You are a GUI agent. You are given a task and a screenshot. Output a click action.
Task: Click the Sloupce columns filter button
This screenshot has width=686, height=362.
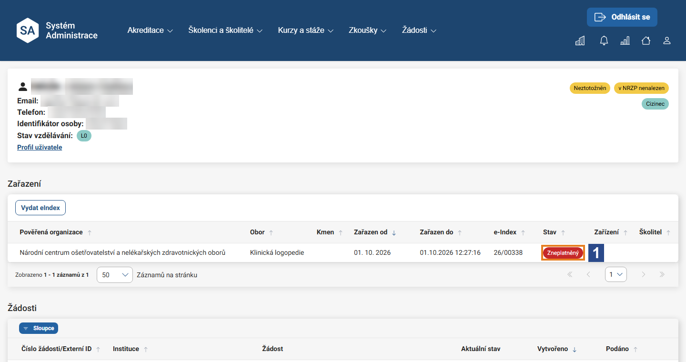coord(39,328)
